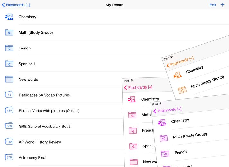Open New words in the blue list

pos(28,79)
